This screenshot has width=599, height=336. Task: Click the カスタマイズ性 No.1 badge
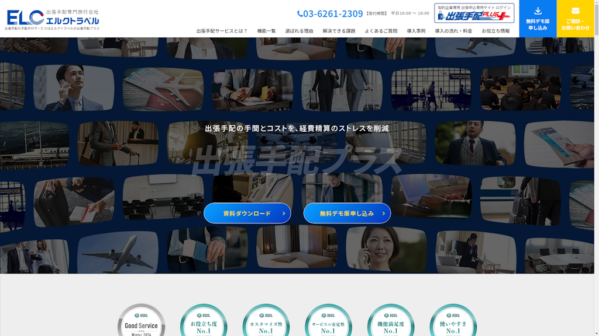(266, 321)
